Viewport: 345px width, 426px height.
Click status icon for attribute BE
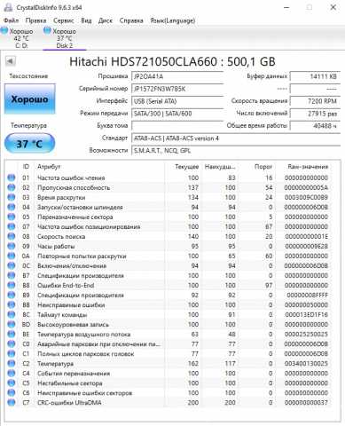[x=12, y=334]
